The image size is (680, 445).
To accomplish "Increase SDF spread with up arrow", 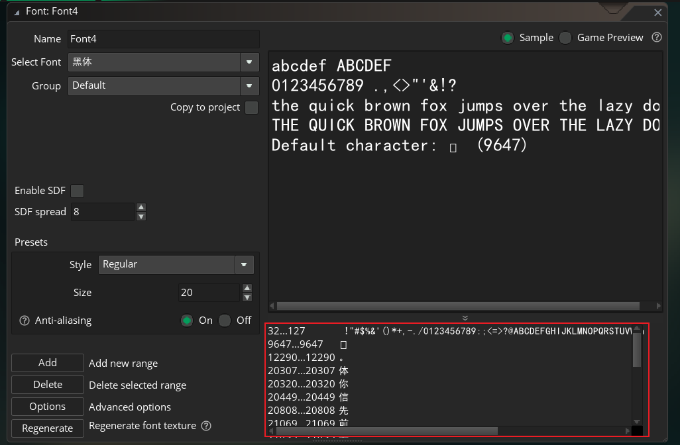I will (x=141, y=207).
